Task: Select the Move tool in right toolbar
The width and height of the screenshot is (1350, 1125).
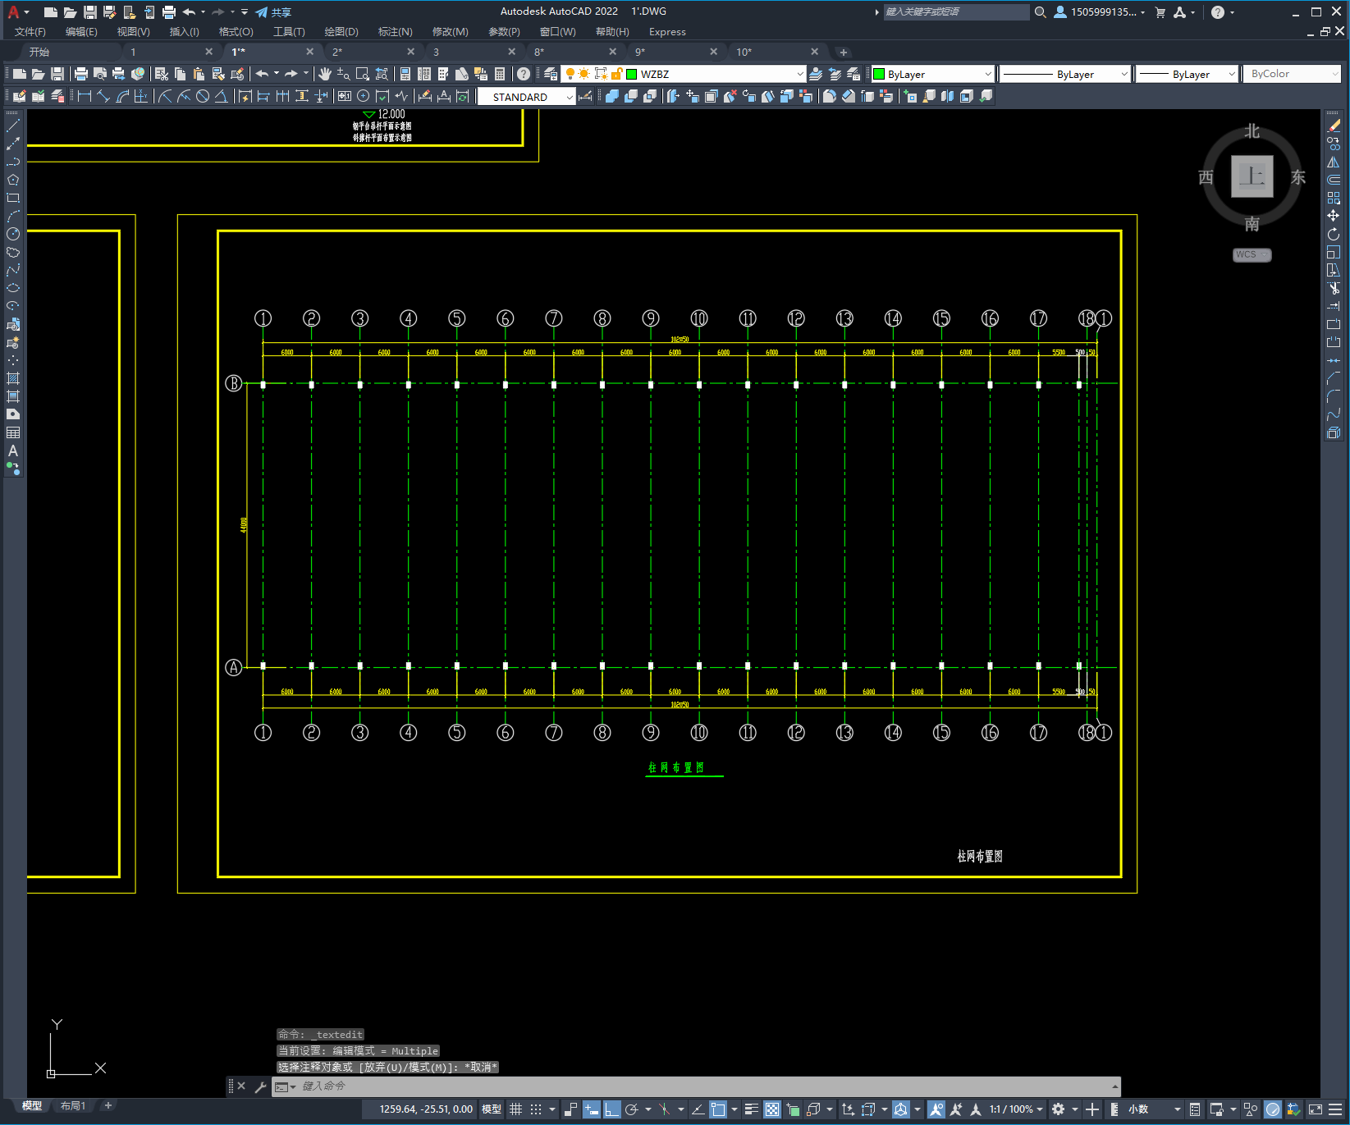Action: pyautogui.click(x=1334, y=216)
